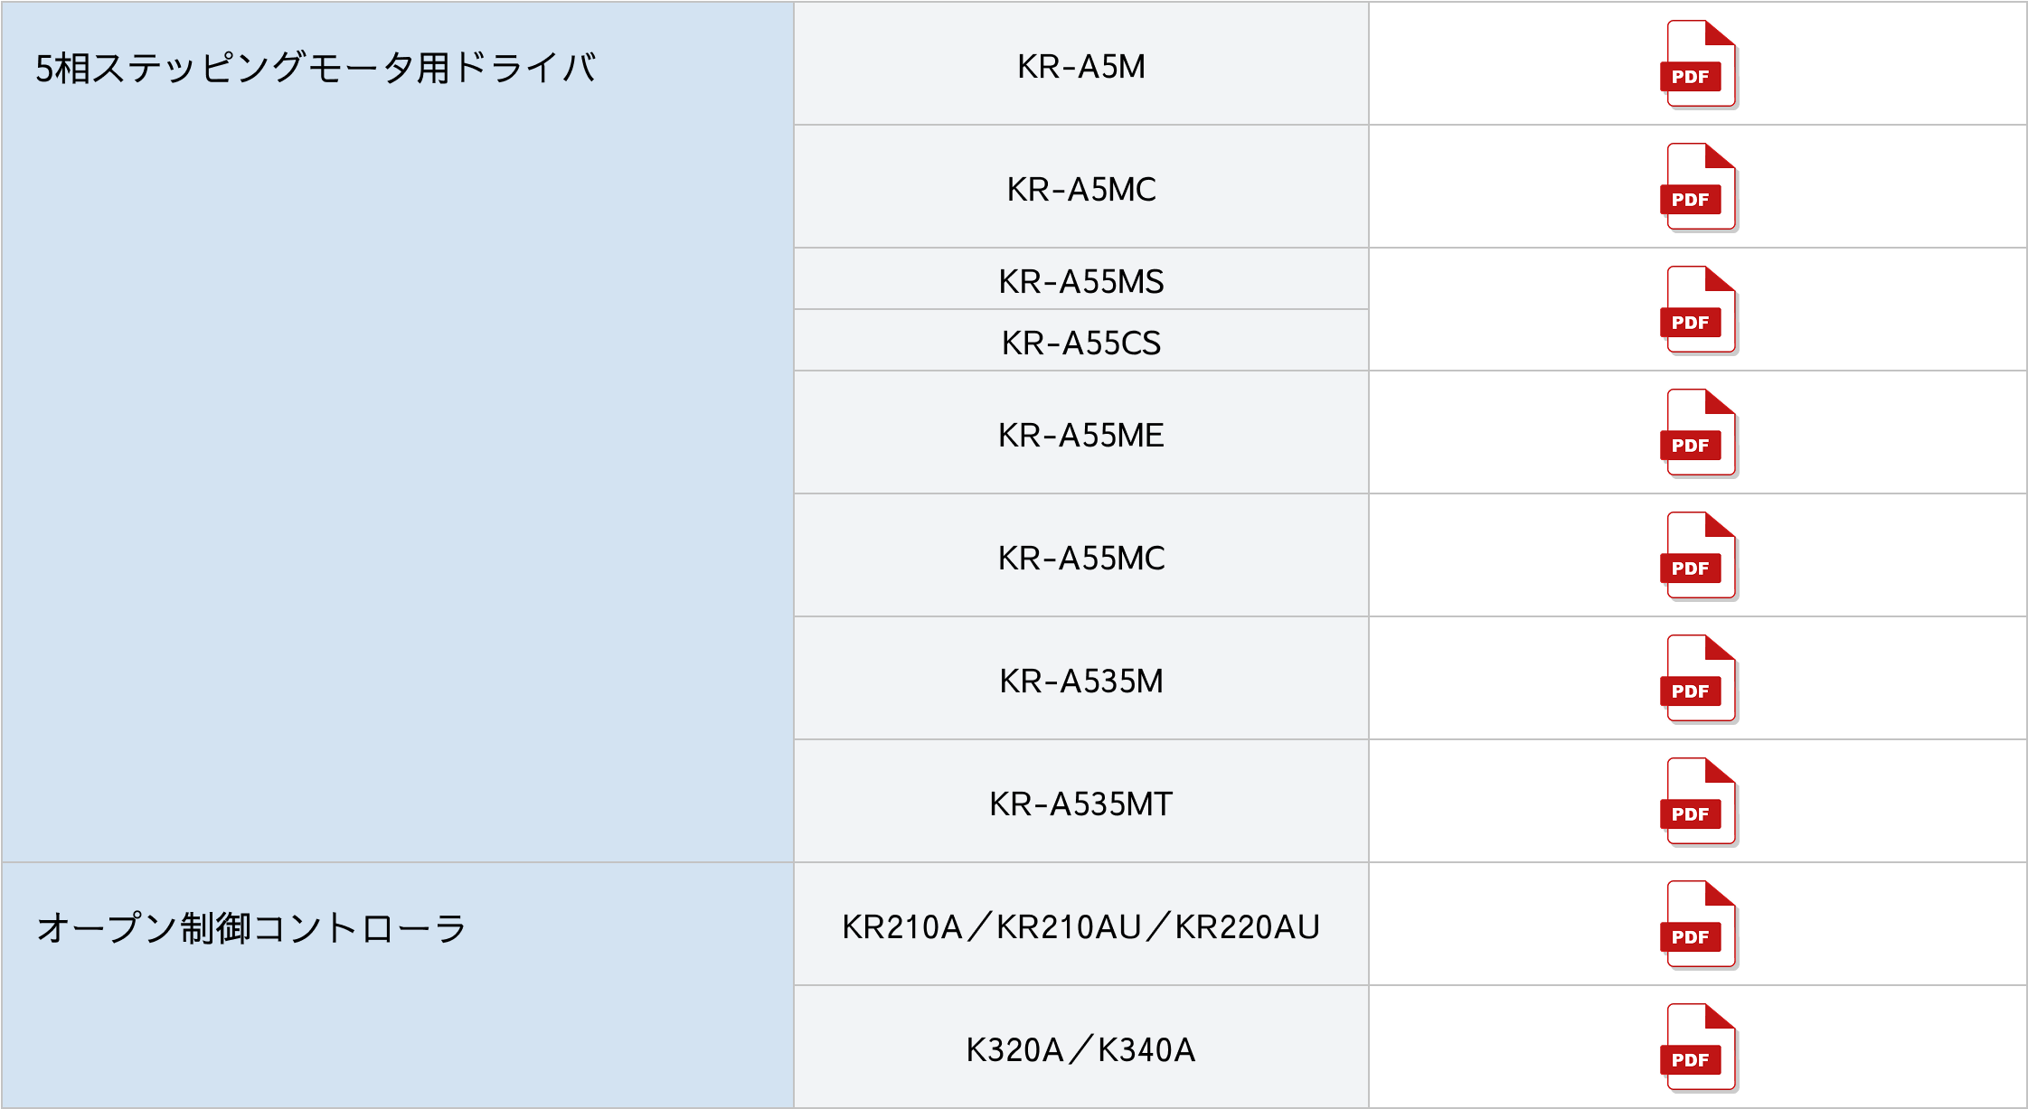The width and height of the screenshot is (2028, 1109).
Task: Select the KR-A55ME model text
Action: (x=1080, y=436)
